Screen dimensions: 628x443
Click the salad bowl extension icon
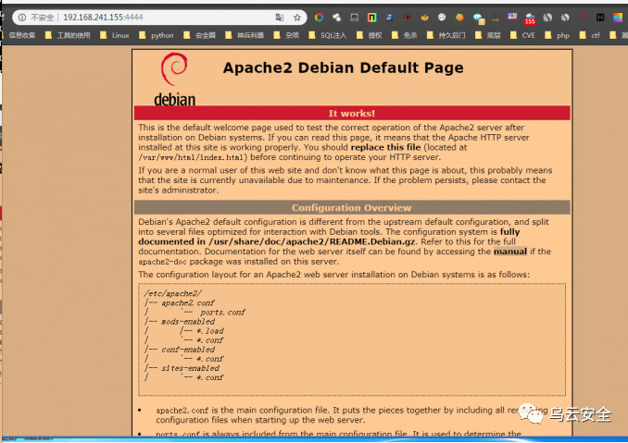[424, 18]
